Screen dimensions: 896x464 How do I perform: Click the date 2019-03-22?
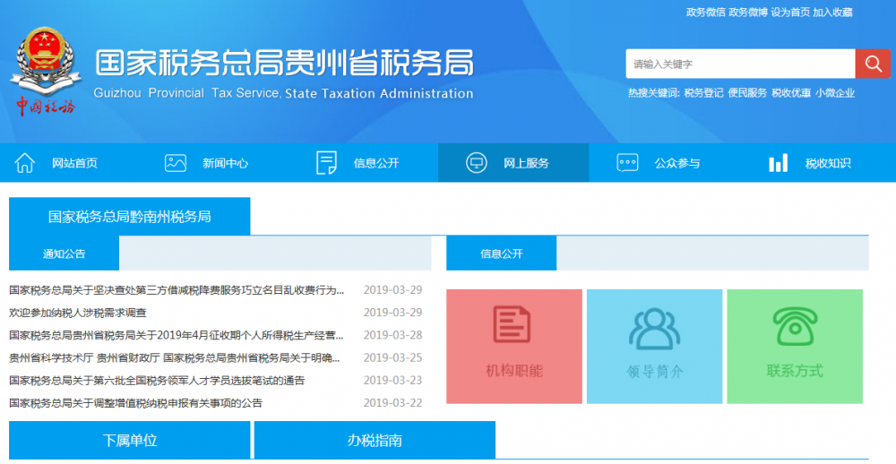pos(392,403)
